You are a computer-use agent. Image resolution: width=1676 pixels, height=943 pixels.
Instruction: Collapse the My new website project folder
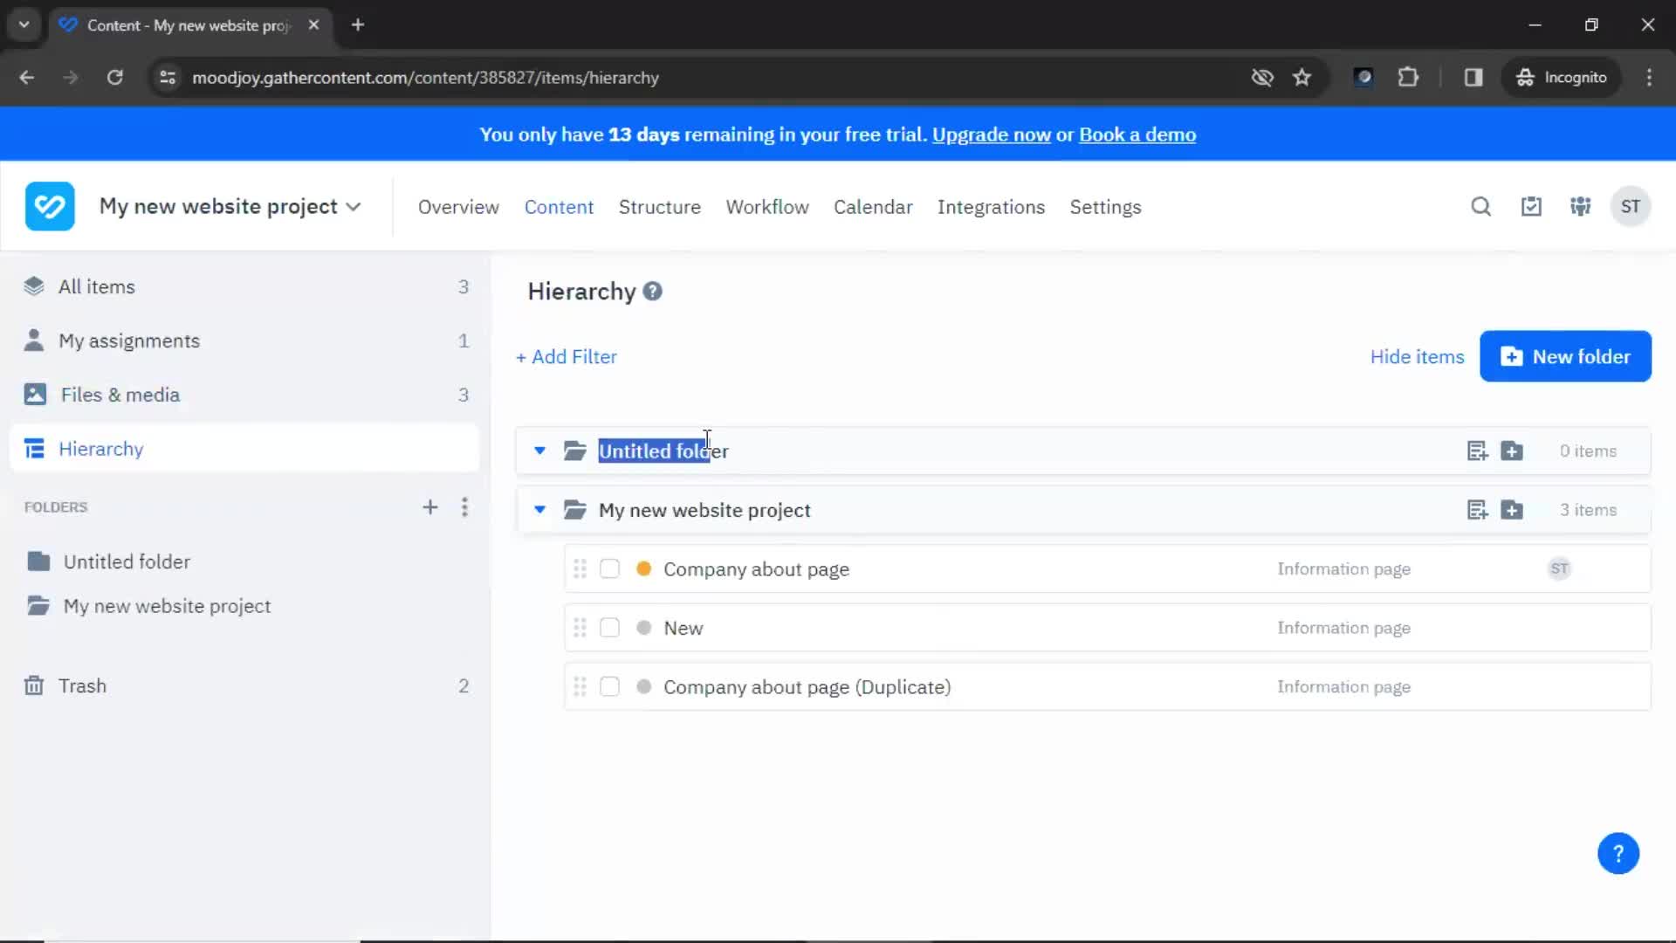539,510
